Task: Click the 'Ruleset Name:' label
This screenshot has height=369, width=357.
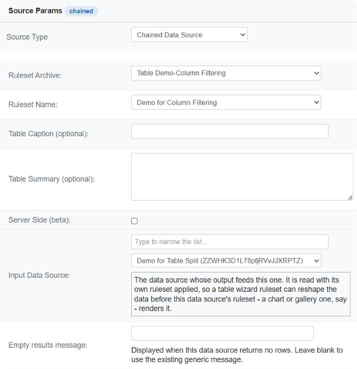Action: [x=33, y=105]
